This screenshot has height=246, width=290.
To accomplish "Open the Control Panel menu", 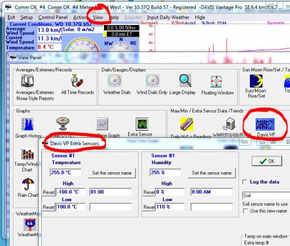I will [53, 17].
